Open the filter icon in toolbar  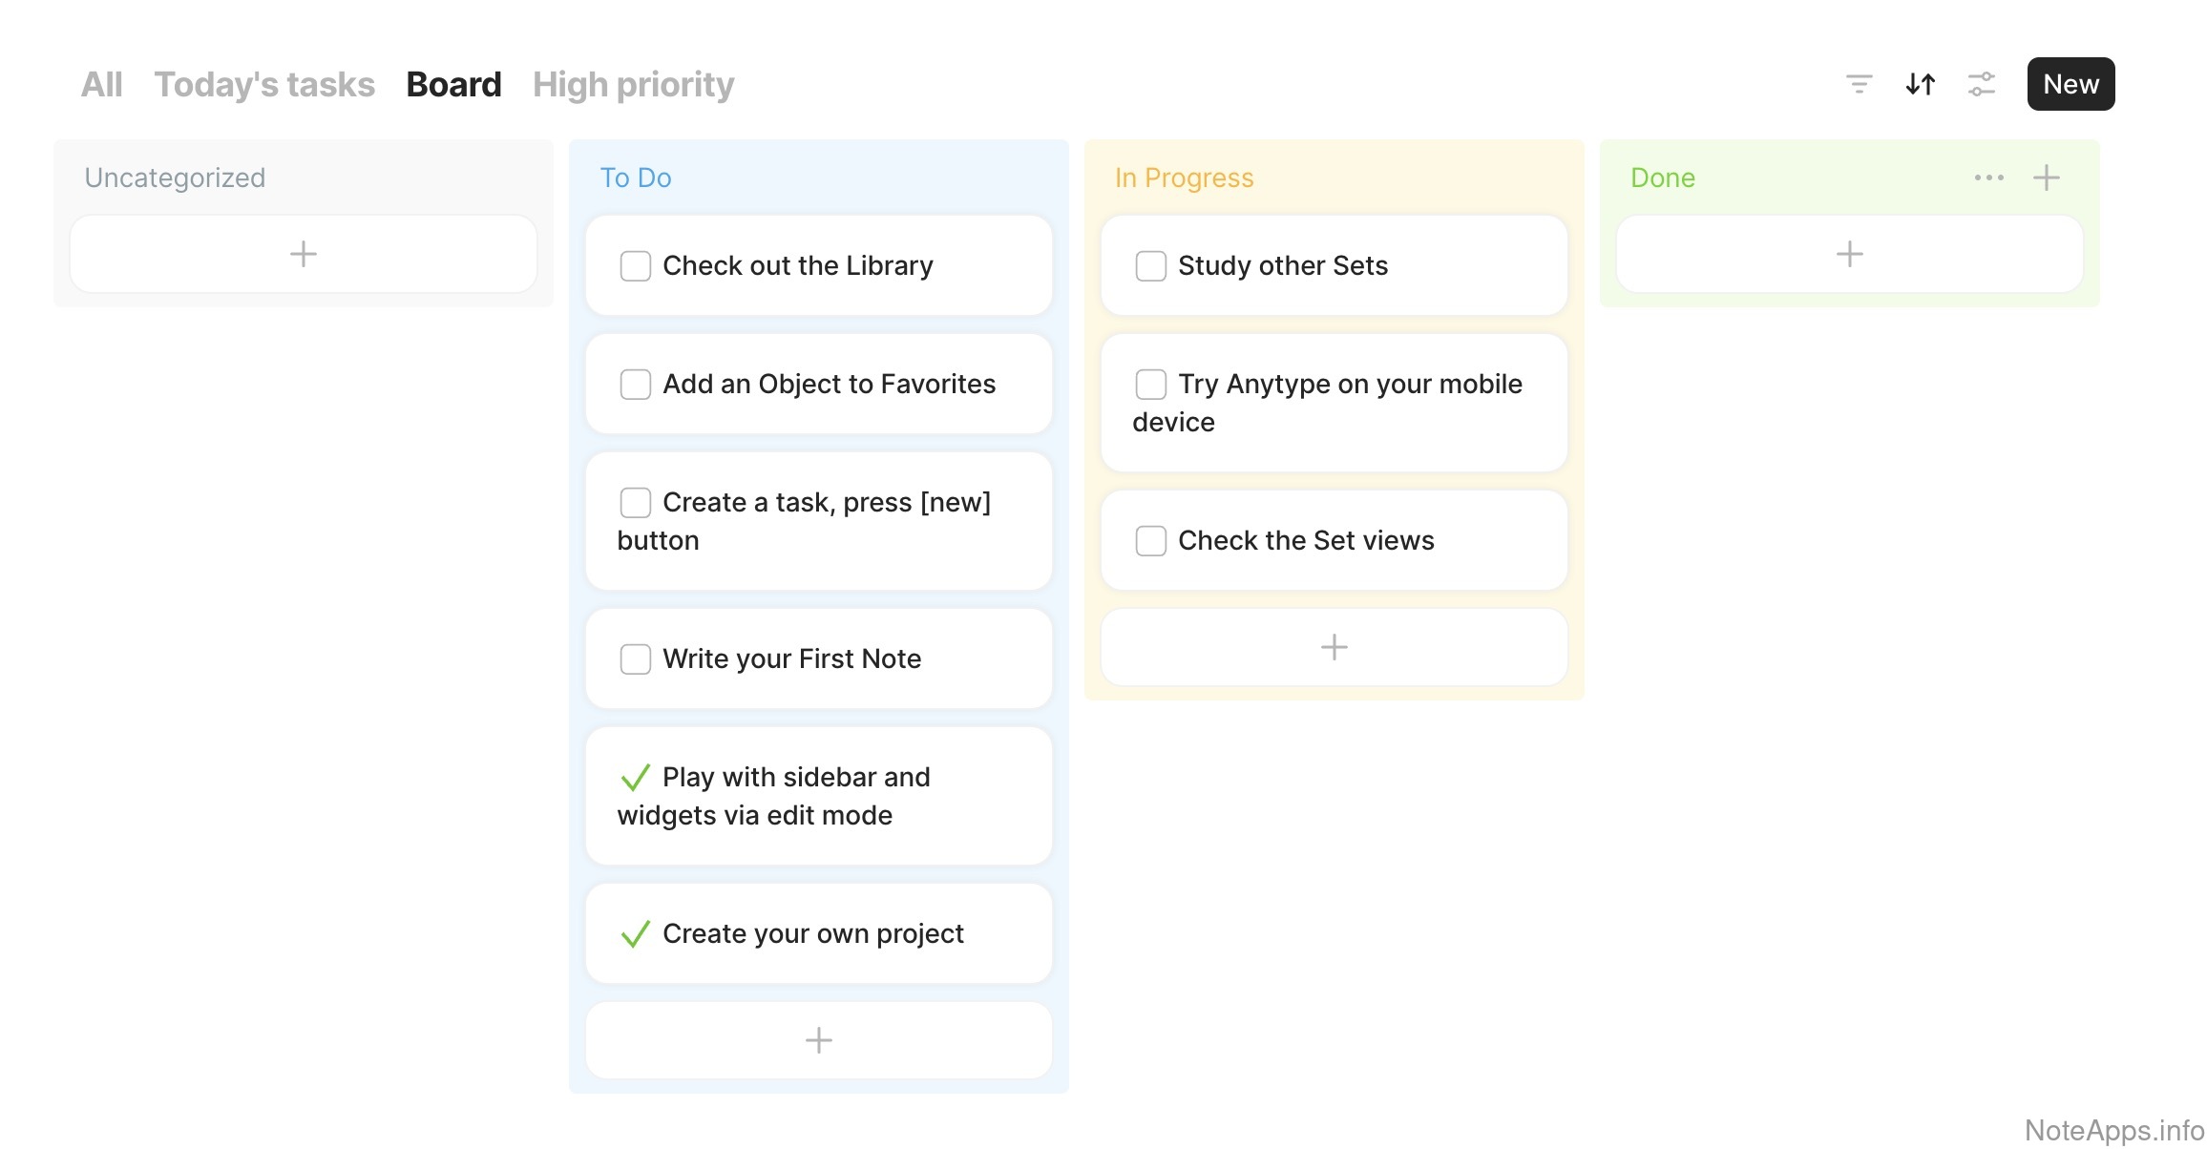click(1859, 84)
